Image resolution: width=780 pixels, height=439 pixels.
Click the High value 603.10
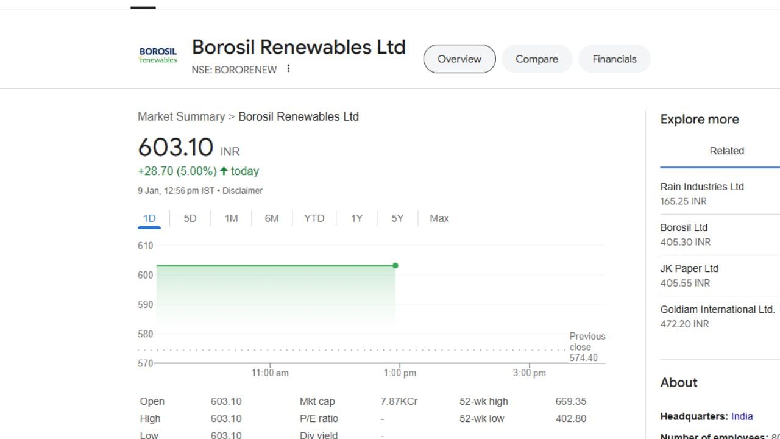click(x=226, y=418)
